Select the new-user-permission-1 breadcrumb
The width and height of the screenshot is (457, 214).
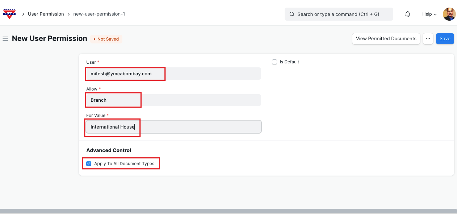[99, 14]
